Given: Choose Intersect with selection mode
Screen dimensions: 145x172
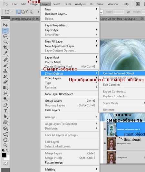Looking at the screenshot, I should pos(32,12).
